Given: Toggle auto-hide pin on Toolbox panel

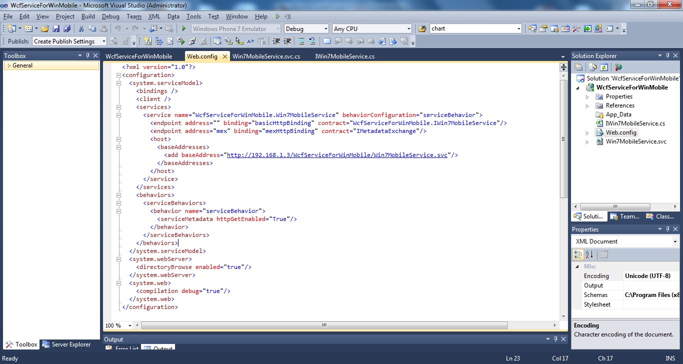Looking at the screenshot, I should point(87,55).
